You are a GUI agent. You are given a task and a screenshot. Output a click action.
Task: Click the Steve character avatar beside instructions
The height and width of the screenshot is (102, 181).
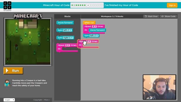7,83
